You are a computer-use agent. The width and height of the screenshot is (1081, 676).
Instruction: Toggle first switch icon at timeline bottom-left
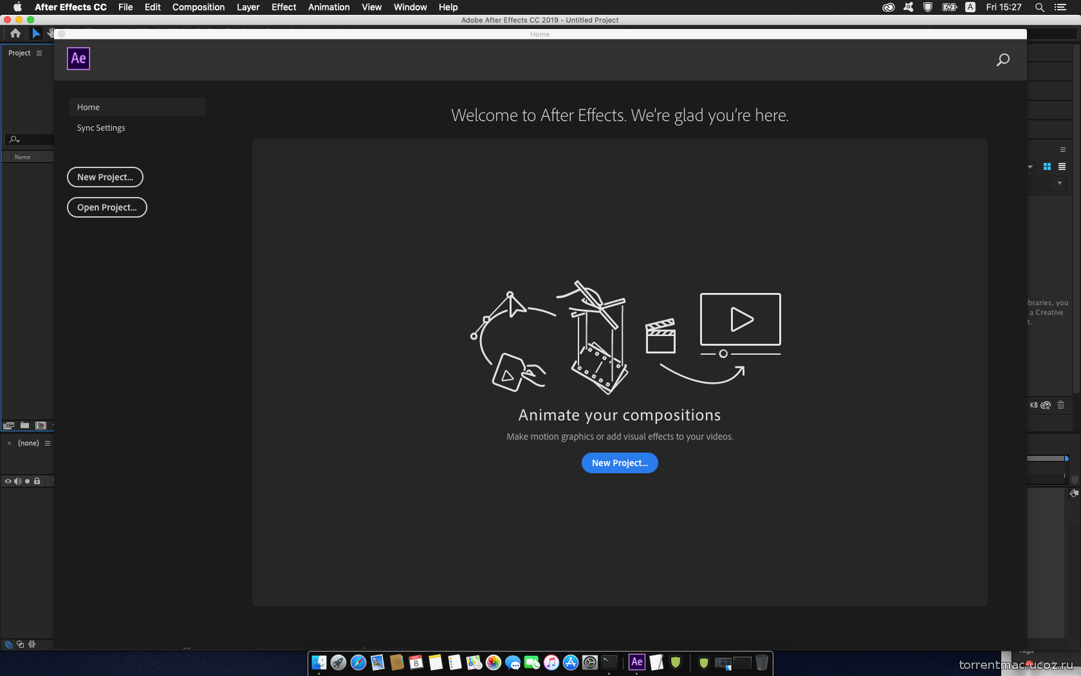pyautogui.click(x=8, y=644)
